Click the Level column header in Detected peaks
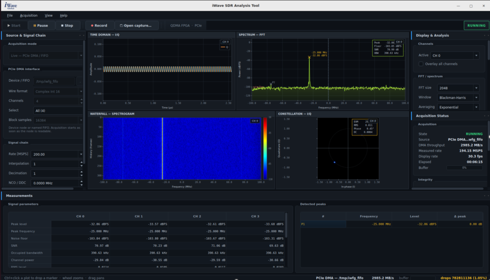This screenshot has width=490, height=280. pos(414,216)
